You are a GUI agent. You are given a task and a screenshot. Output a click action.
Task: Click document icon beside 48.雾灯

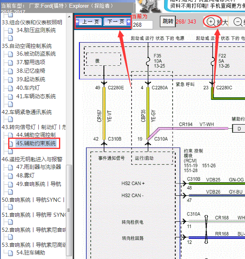point(11,176)
